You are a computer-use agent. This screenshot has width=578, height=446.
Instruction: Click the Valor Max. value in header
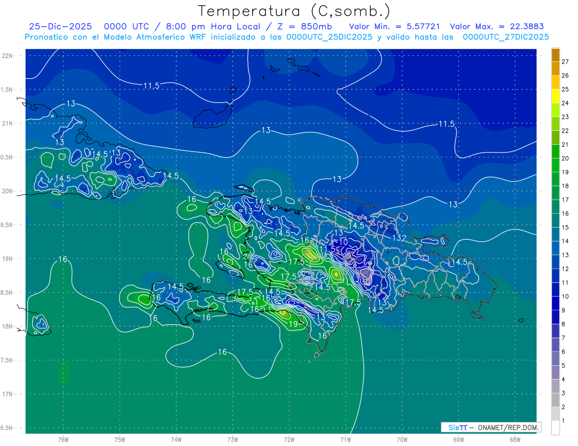pyautogui.click(x=498, y=26)
